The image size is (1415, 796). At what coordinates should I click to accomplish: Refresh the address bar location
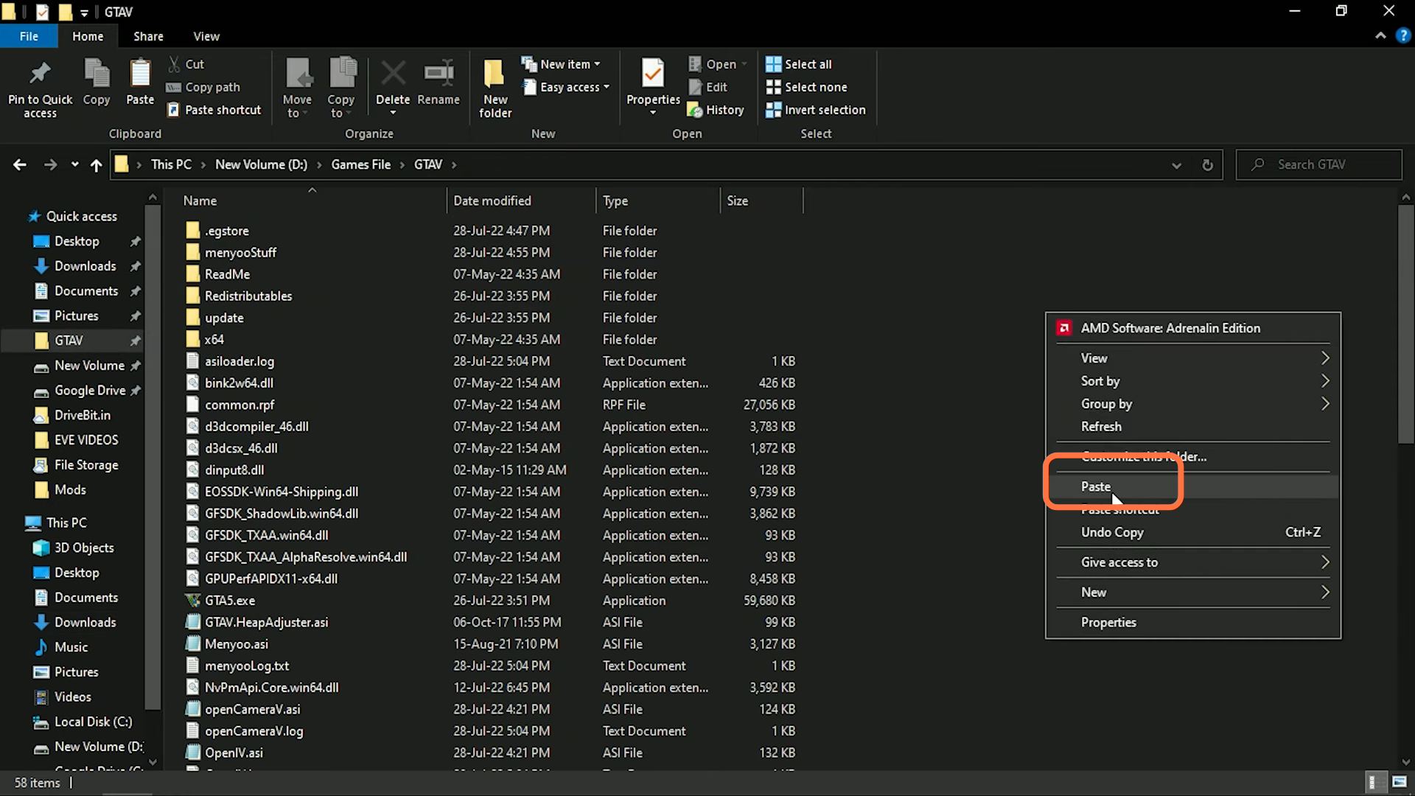1207,165
